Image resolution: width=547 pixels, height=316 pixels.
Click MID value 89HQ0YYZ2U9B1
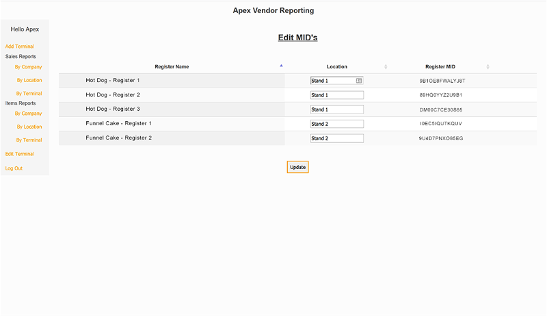[441, 95]
